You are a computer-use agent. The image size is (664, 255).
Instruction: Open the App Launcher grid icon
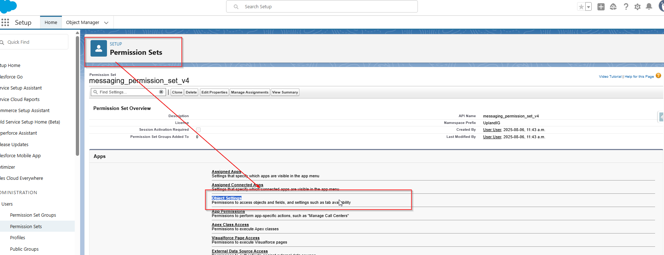coord(5,23)
